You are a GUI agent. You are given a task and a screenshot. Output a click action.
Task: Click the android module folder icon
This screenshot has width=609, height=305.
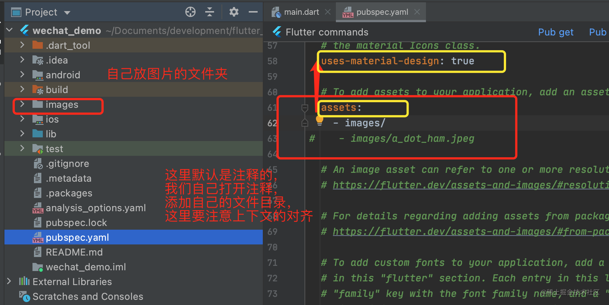click(x=38, y=75)
